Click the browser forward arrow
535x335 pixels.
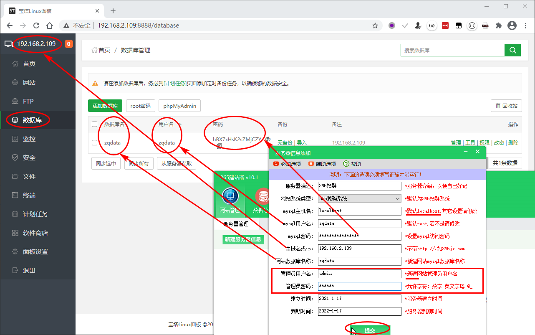(x=23, y=25)
